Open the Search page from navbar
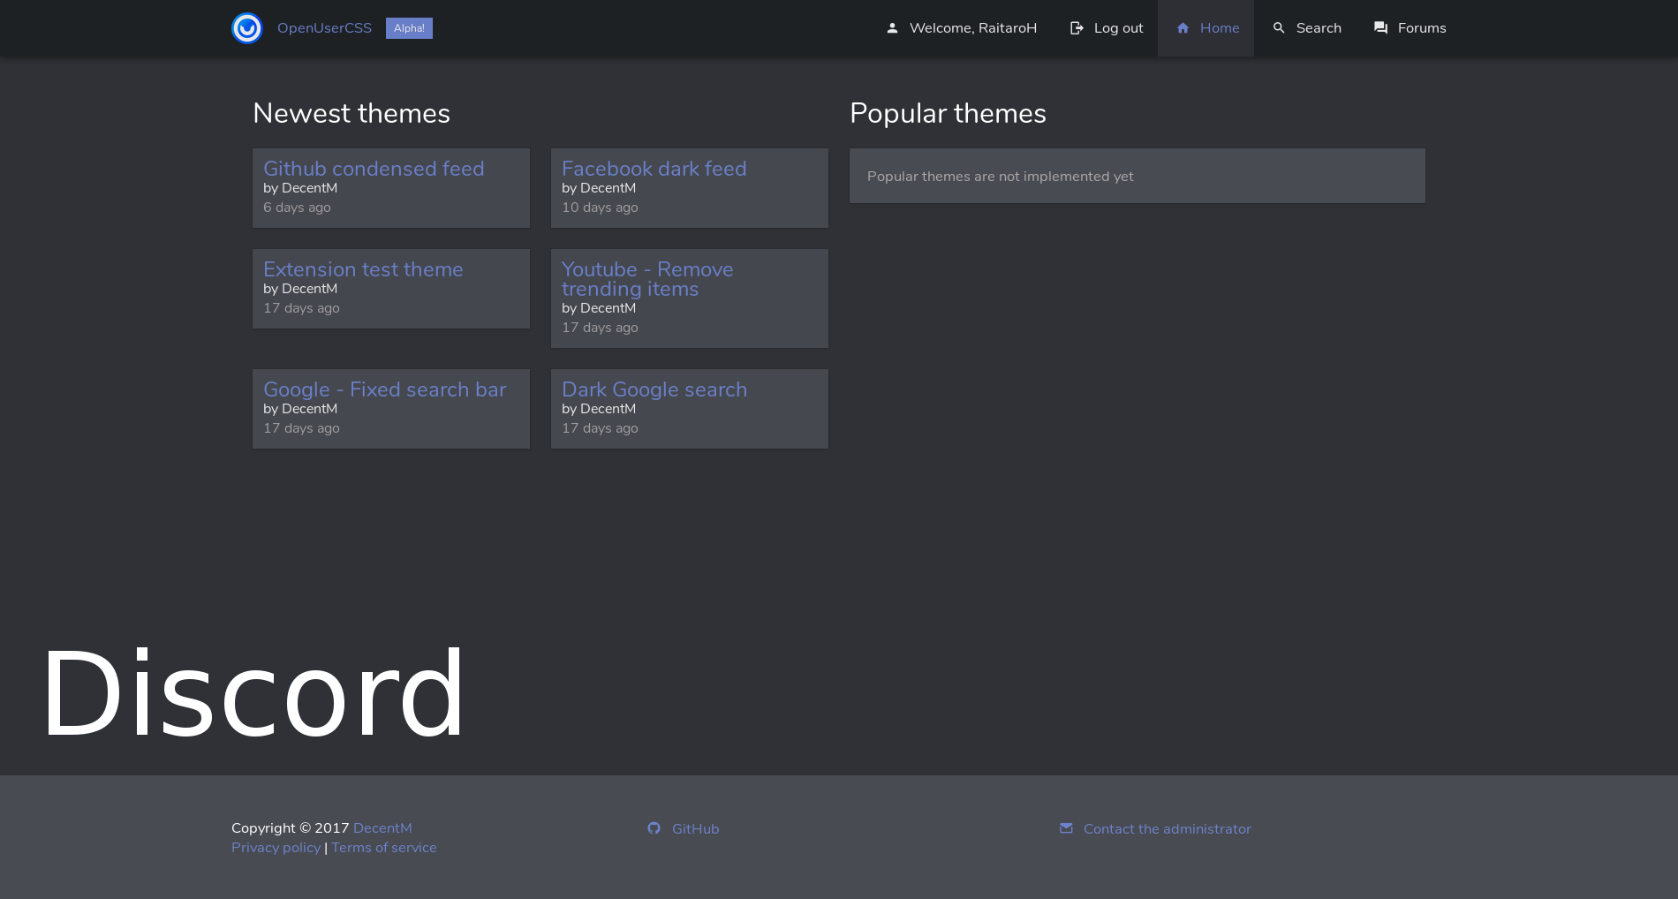Viewport: 1678px width, 899px height. pyautogui.click(x=1307, y=28)
